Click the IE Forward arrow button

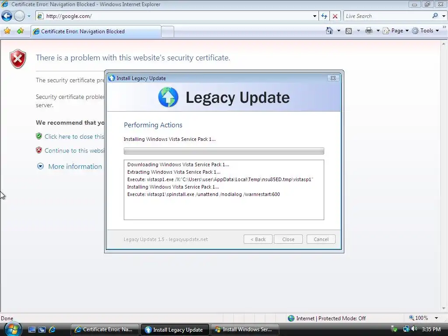coord(19,16)
